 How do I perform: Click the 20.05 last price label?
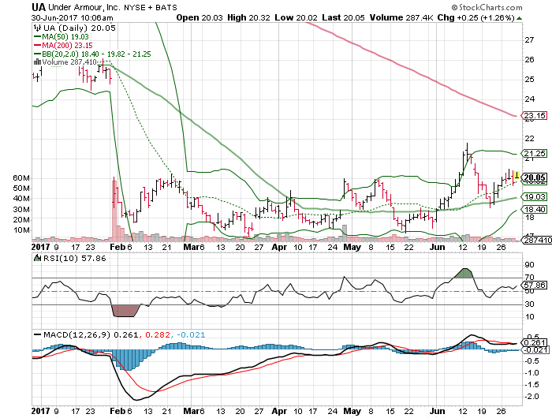pyautogui.click(x=535, y=177)
